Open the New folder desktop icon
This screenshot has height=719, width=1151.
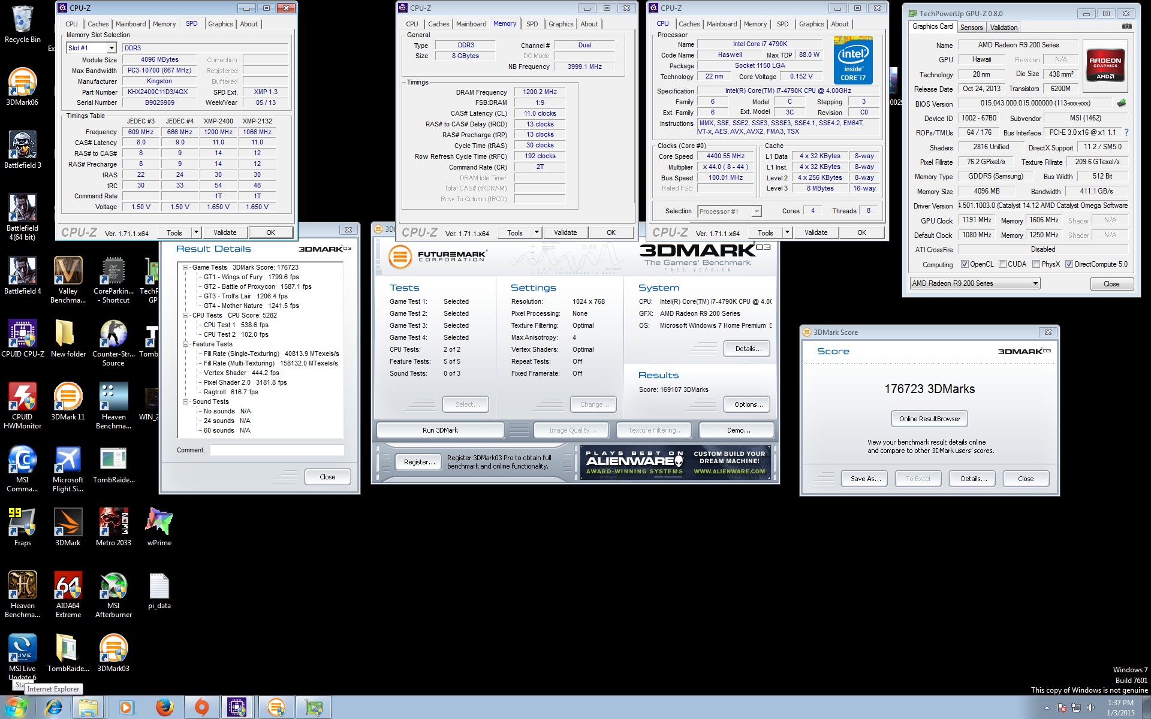(68, 339)
